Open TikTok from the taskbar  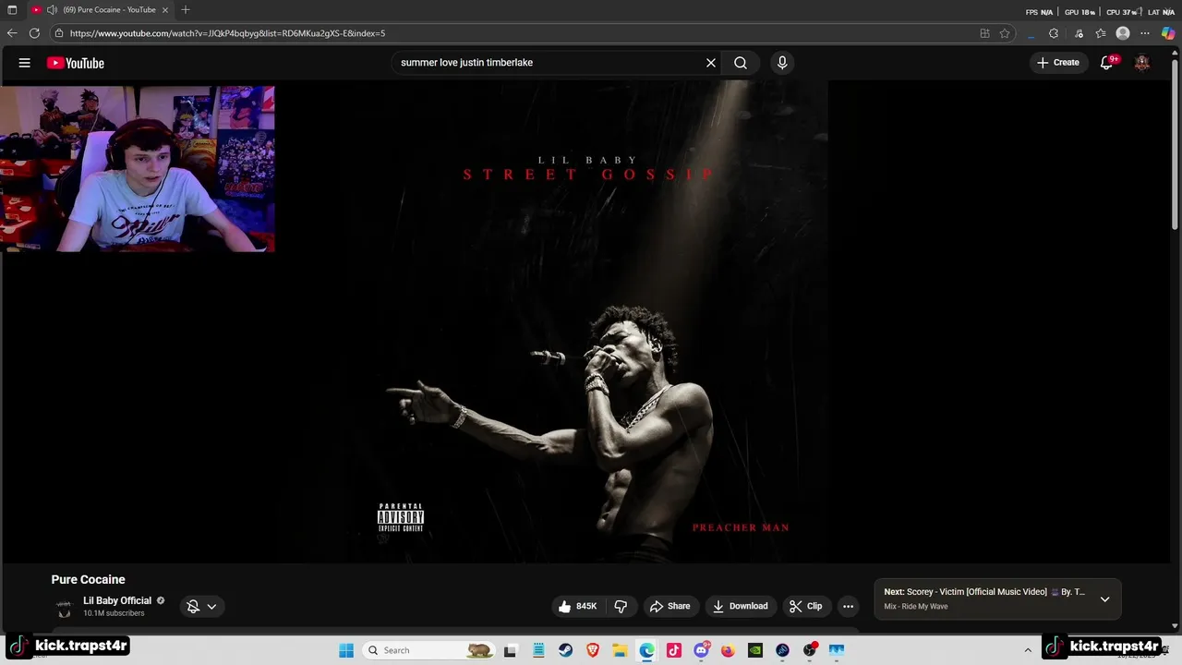[x=674, y=650]
